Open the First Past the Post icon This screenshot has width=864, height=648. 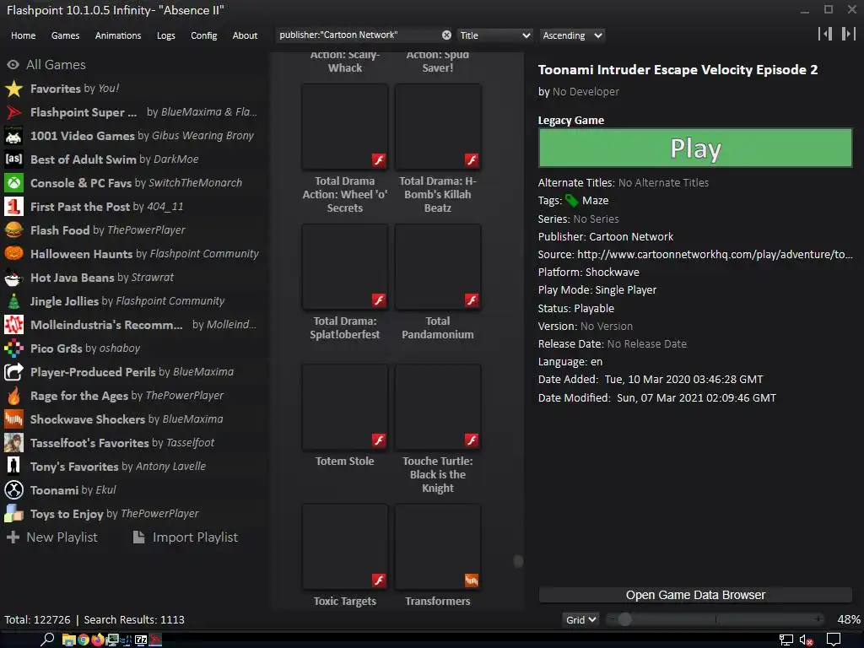pos(13,207)
